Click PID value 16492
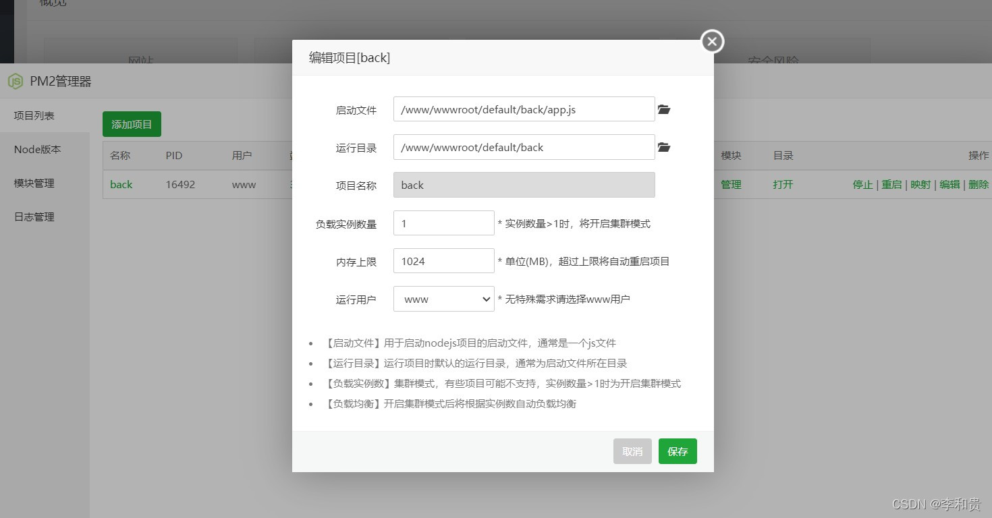992x518 pixels. click(x=180, y=184)
